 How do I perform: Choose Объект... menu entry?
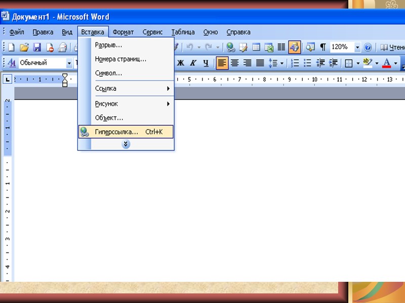pos(126,118)
